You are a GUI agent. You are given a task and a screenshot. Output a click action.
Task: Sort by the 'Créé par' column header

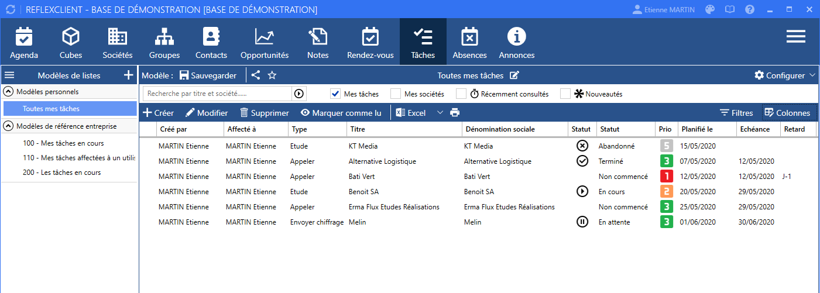[x=190, y=129]
